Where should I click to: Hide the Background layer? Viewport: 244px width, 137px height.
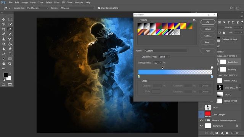click(x=201, y=126)
